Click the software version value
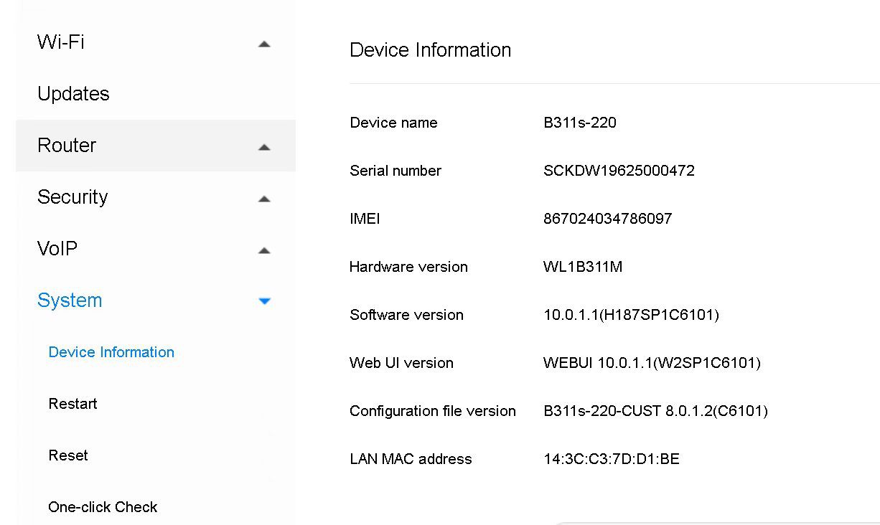 pos(631,314)
